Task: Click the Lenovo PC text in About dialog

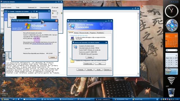Action: 28,49
